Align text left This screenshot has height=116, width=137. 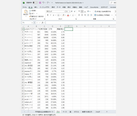click(79, 15)
